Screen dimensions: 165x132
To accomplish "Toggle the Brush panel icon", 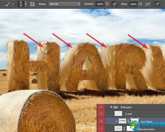I will [x=32, y=4].
